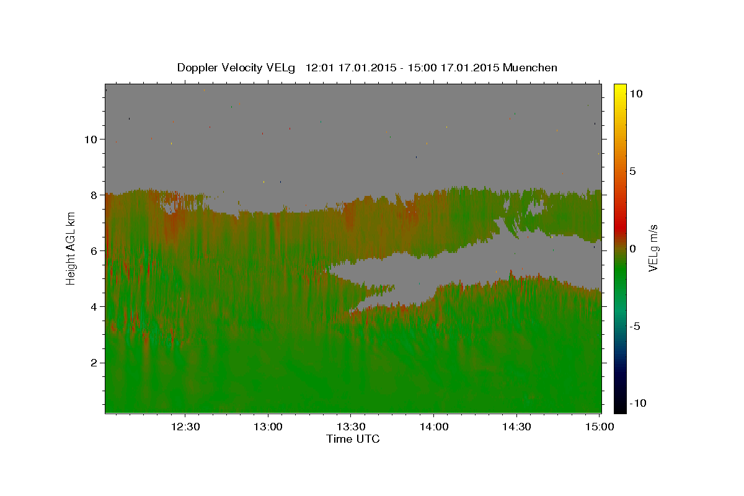
Task: Click the 12:30 time tick label
Action: click(x=185, y=427)
